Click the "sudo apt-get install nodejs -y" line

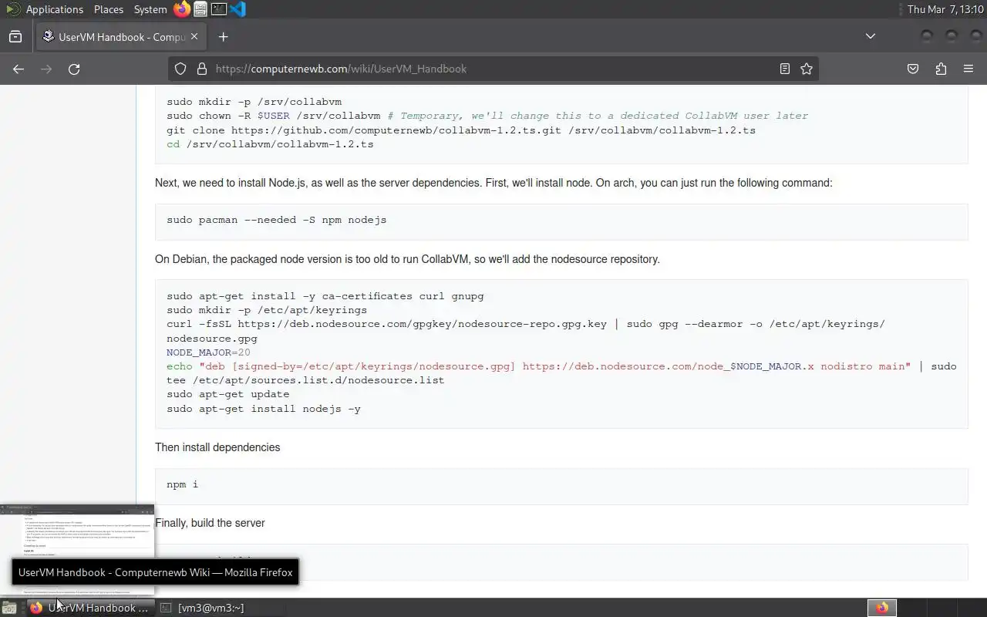264,409
